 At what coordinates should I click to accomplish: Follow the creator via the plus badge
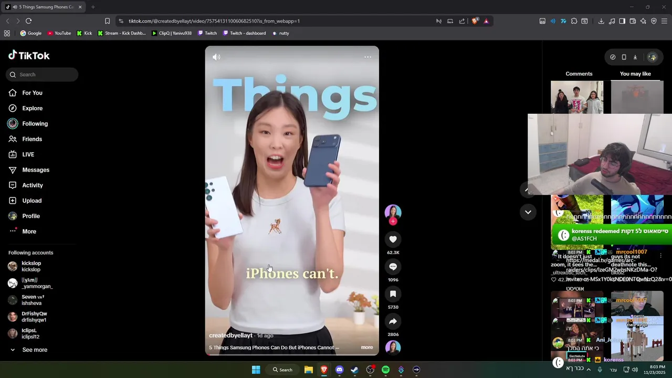393,222
